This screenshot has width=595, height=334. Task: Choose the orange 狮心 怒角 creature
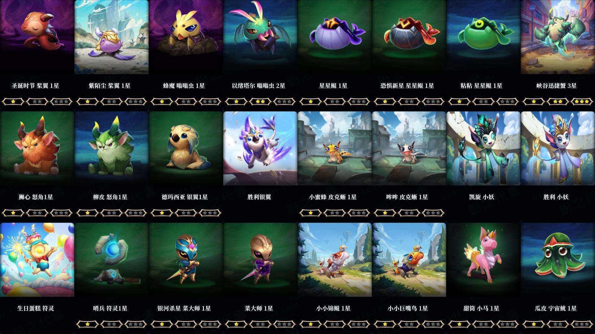coord(37,148)
